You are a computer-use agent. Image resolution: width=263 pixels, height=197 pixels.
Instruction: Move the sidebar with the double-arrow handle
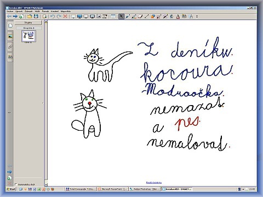pos(9,113)
